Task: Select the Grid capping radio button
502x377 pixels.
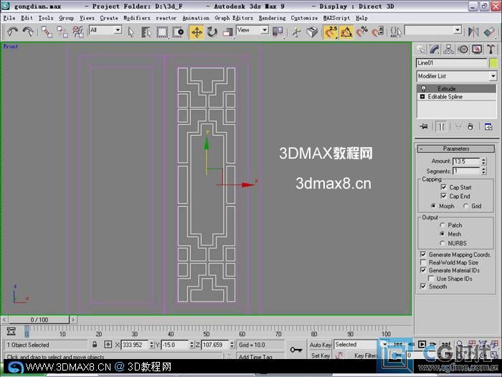Action: point(465,205)
